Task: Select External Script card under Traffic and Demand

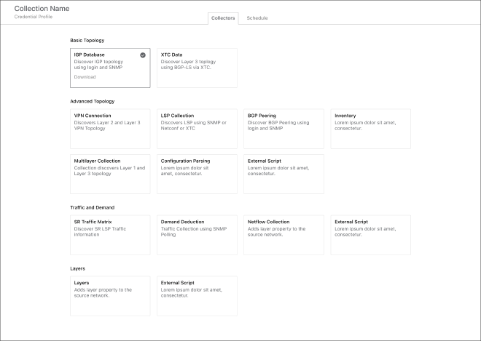Action: 370,235
